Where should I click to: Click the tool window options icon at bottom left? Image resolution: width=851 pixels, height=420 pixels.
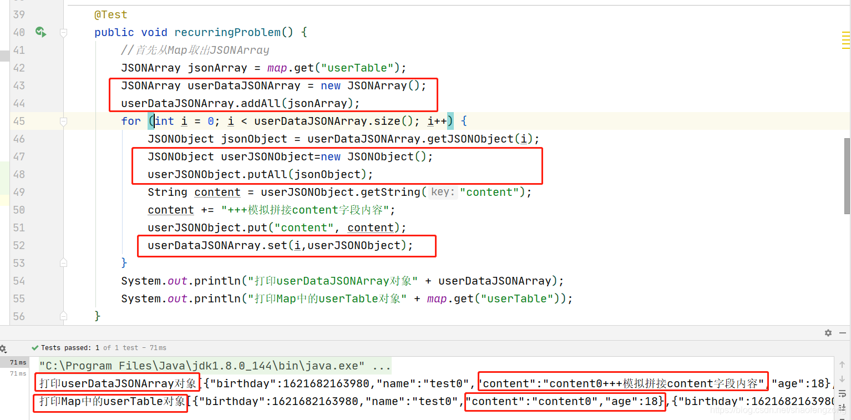coord(3,348)
